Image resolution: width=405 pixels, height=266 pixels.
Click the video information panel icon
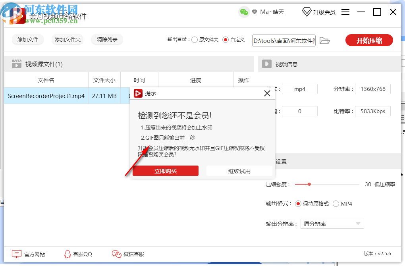point(266,64)
